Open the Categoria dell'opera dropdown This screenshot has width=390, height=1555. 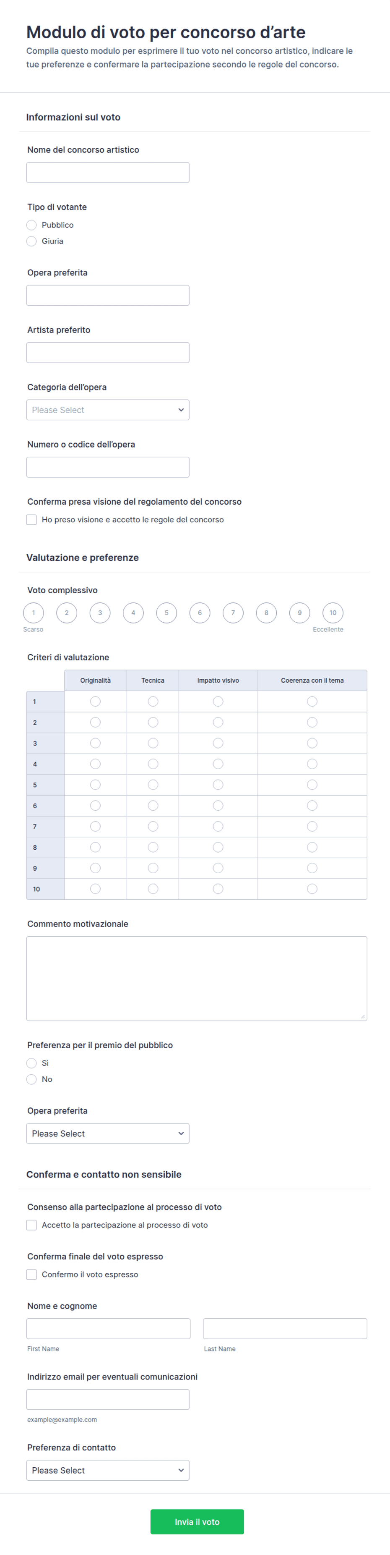(x=108, y=410)
